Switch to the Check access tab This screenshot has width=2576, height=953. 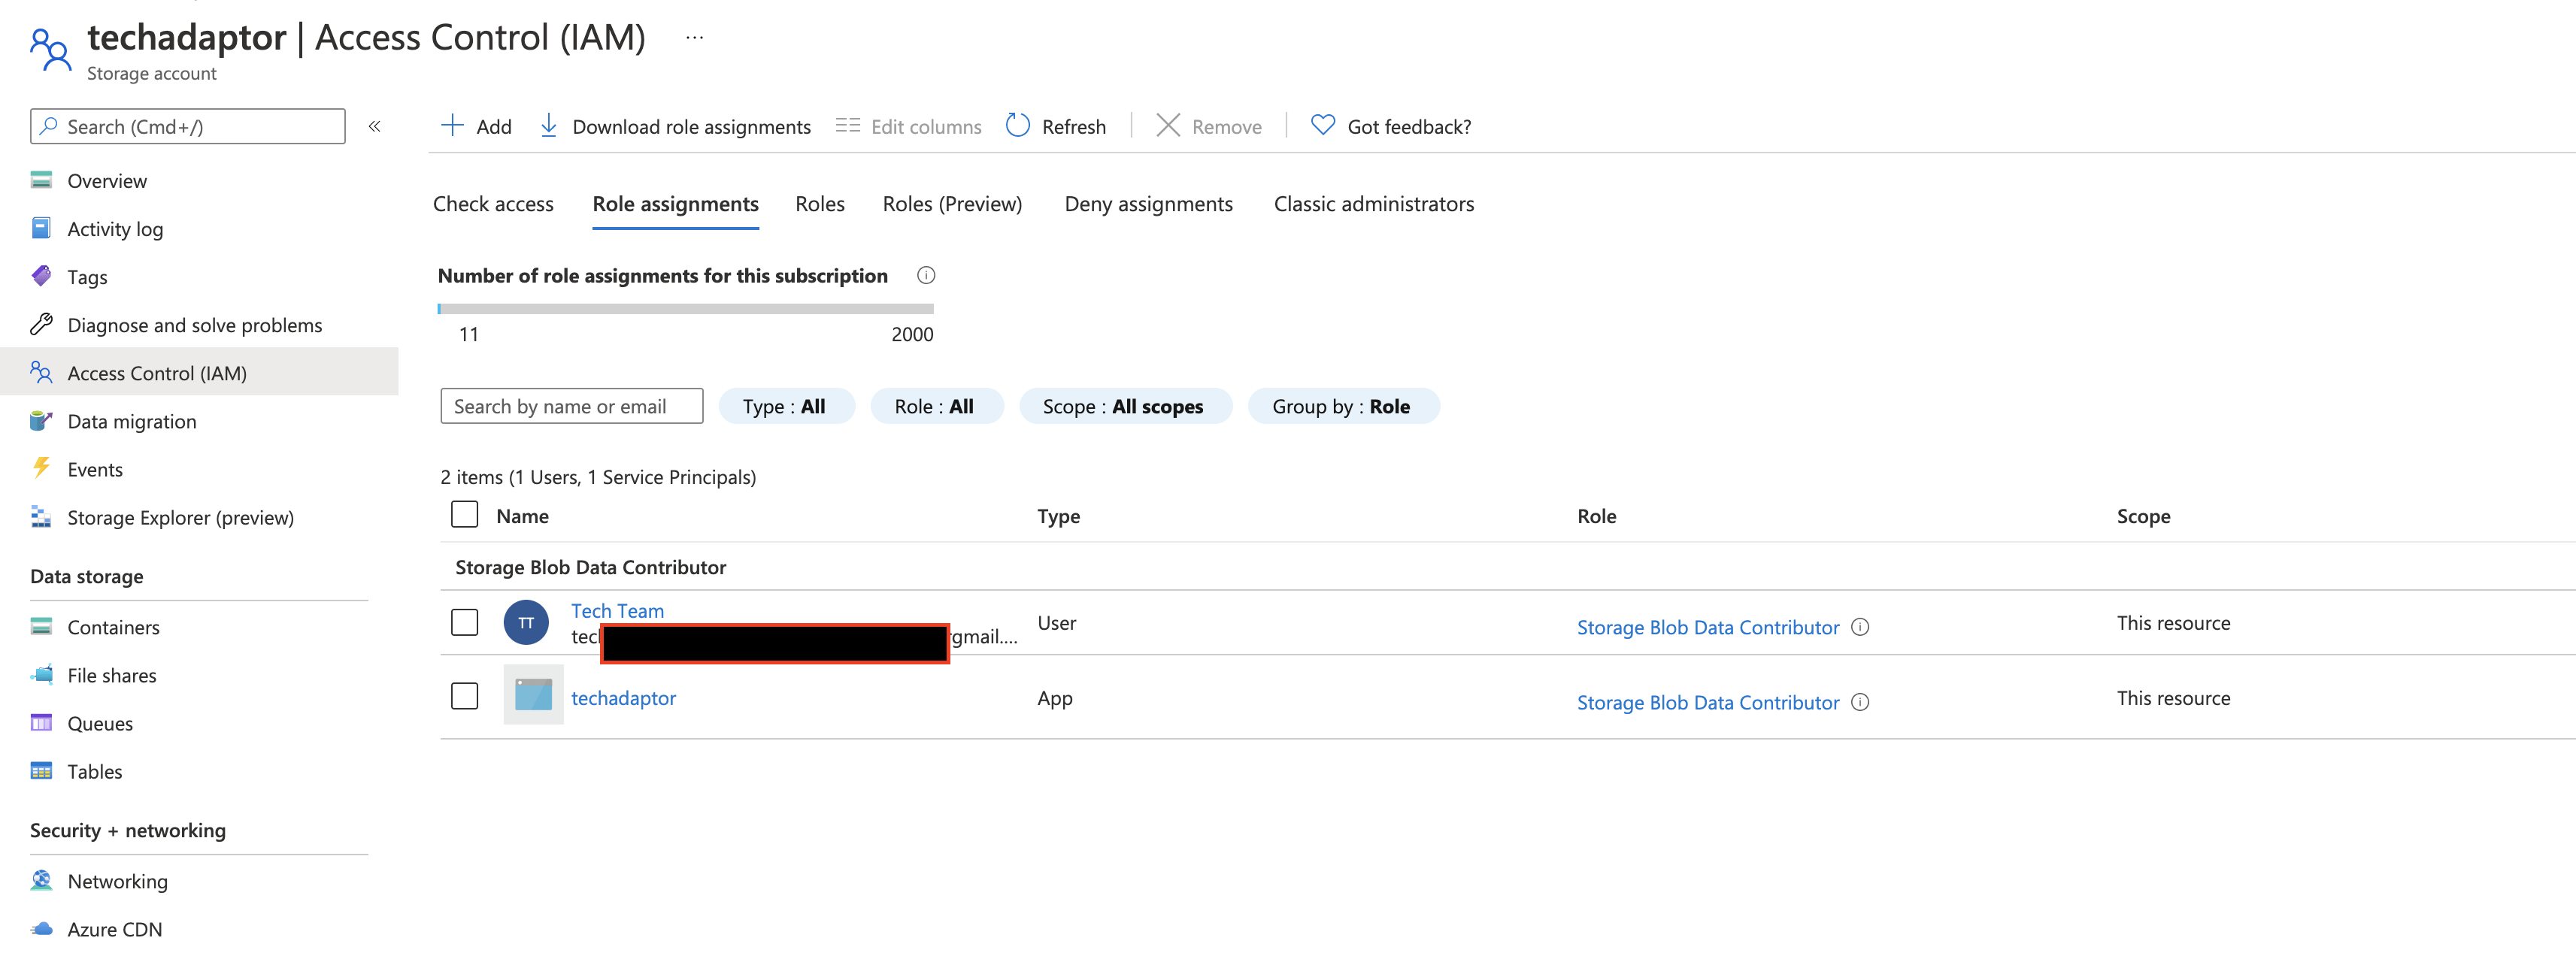(x=493, y=204)
